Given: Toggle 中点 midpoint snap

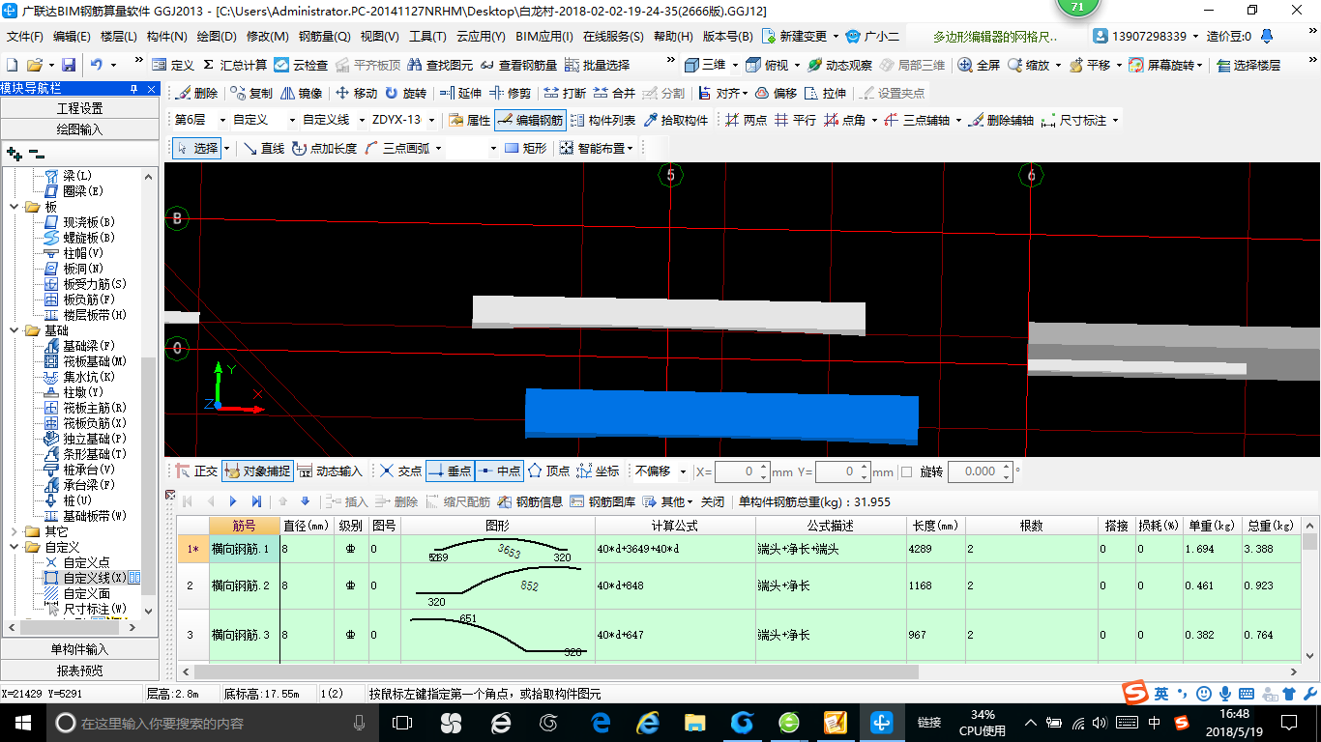Looking at the screenshot, I should pyautogui.click(x=499, y=471).
